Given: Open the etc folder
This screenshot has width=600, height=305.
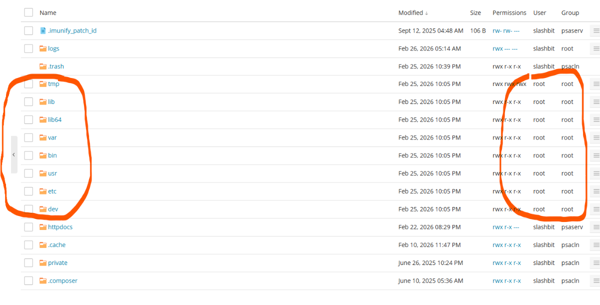Looking at the screenshot, I should [52, 191].
